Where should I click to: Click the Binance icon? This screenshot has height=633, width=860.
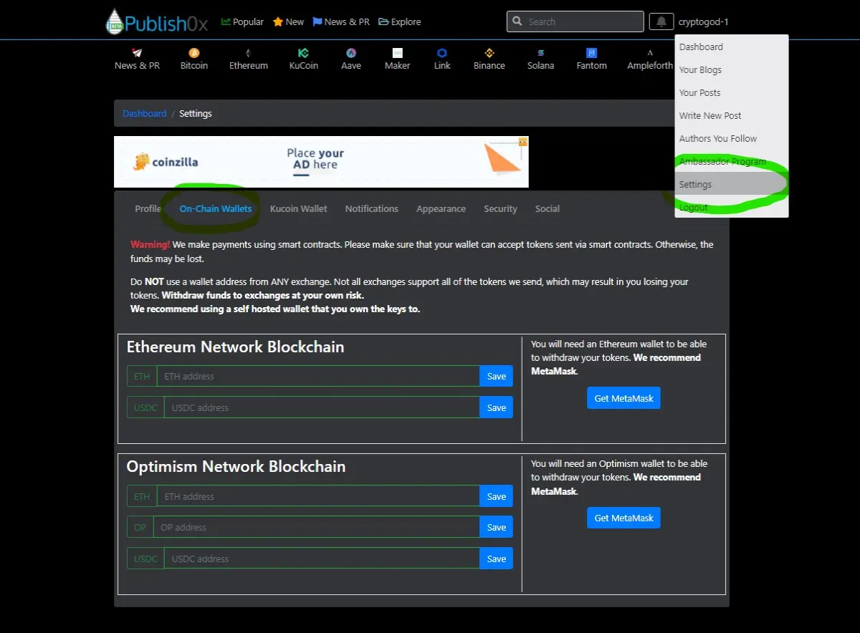point(489,53)
